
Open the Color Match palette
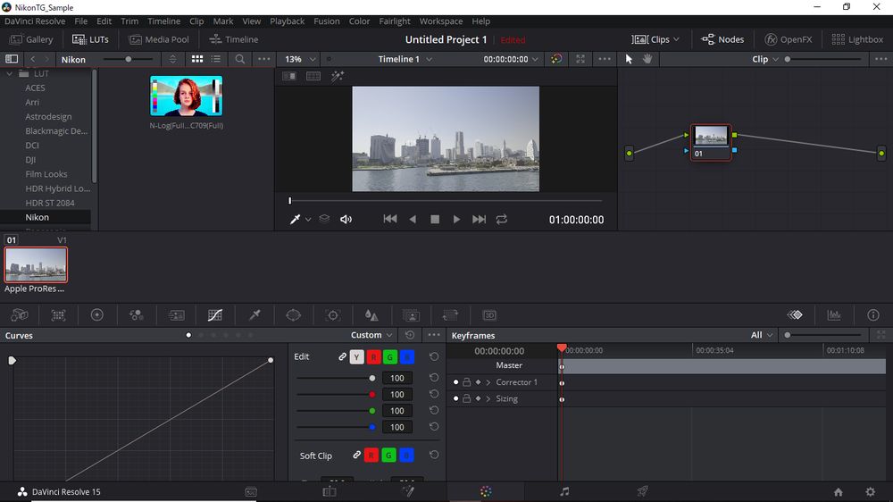(x=59, y=315)
